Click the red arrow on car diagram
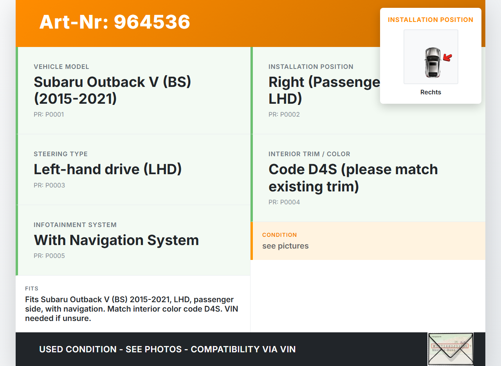This screenshot has height=366, width=501. (447, 58)
